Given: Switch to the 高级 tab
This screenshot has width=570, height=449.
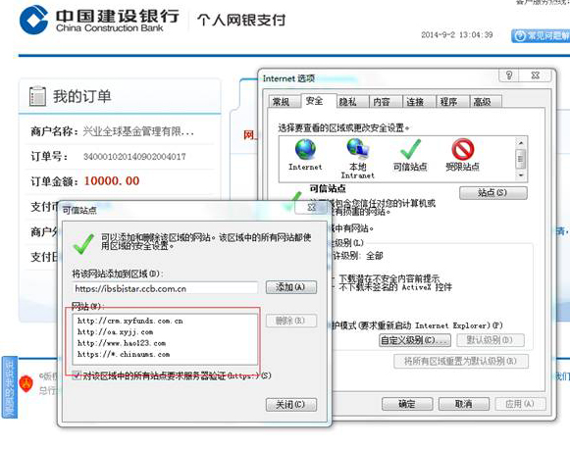Looking at the screenshot, I should point(482,102).
